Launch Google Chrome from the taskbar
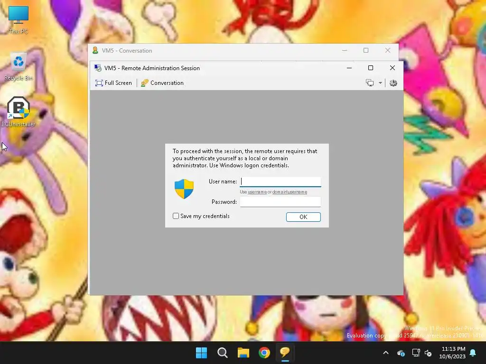 tap(264, 353)
